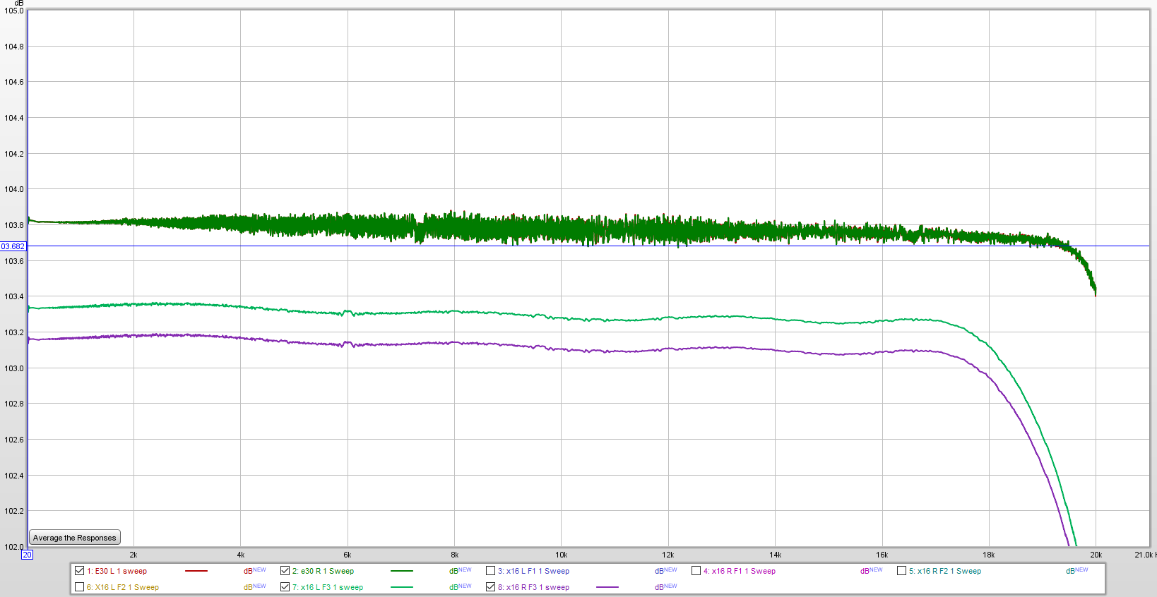The image size is (1157, 597).
Task: Select the '8: x16 R F3 1 sweep' legend label
Action: coord(533,588)
